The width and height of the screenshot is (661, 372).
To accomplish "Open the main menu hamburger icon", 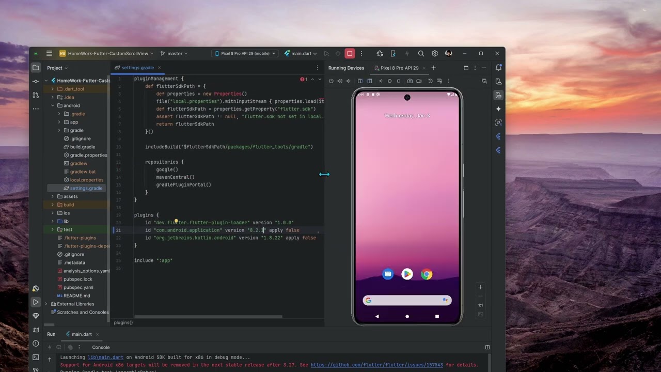I will [49, 53].
